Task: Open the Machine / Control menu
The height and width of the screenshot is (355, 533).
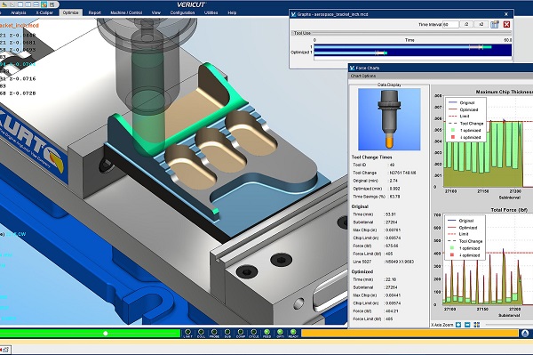Action: [x=126, y=12]
